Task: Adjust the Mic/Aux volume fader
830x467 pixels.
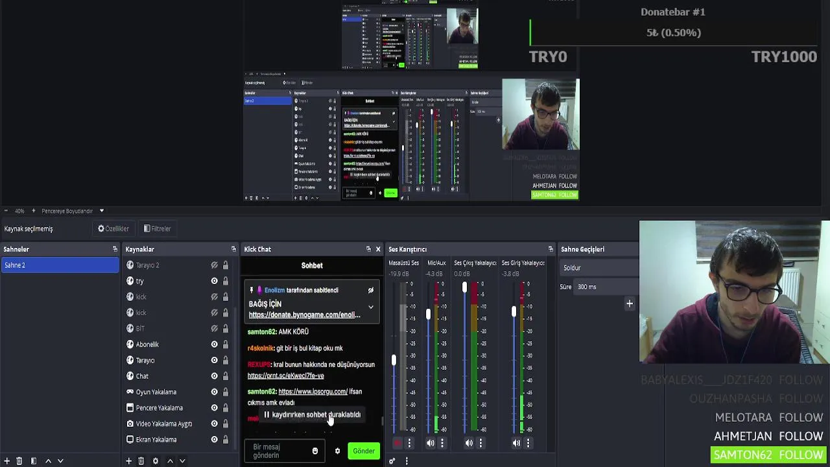Action: pos(428,314)
